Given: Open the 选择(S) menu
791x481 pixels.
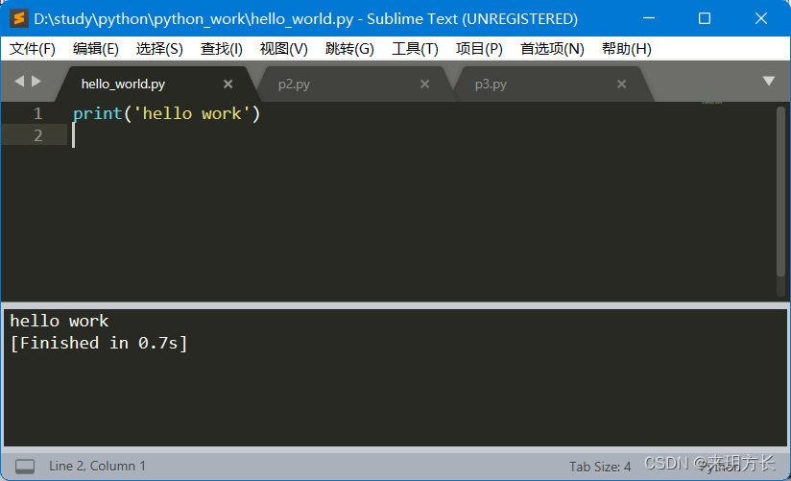Looking at the screenshot, I should [159, 49].
